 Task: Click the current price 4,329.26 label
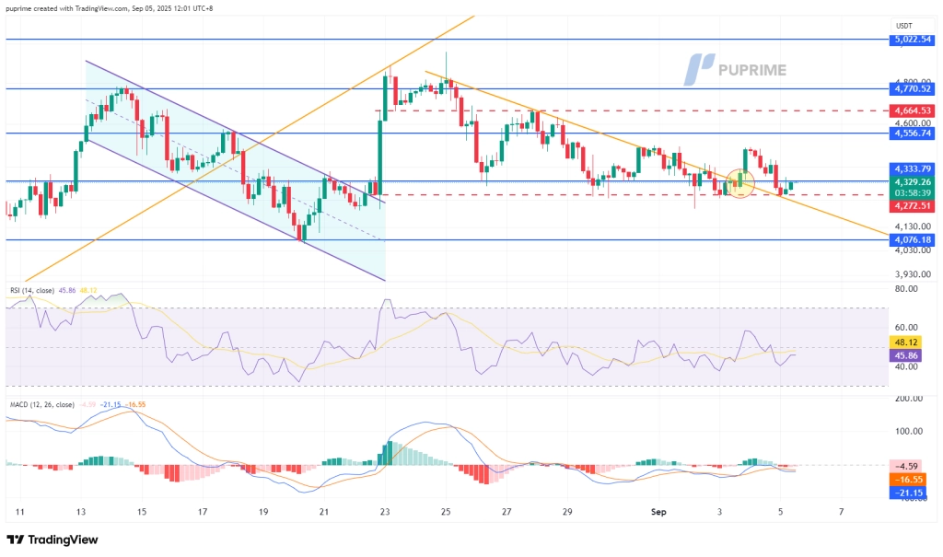[913, 181]
